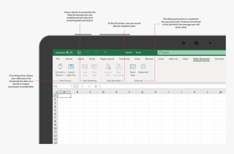234x154 pixels.
Task: Click the Insert Function fx icon
Action: pyautogui.click(x=96, y=86)
